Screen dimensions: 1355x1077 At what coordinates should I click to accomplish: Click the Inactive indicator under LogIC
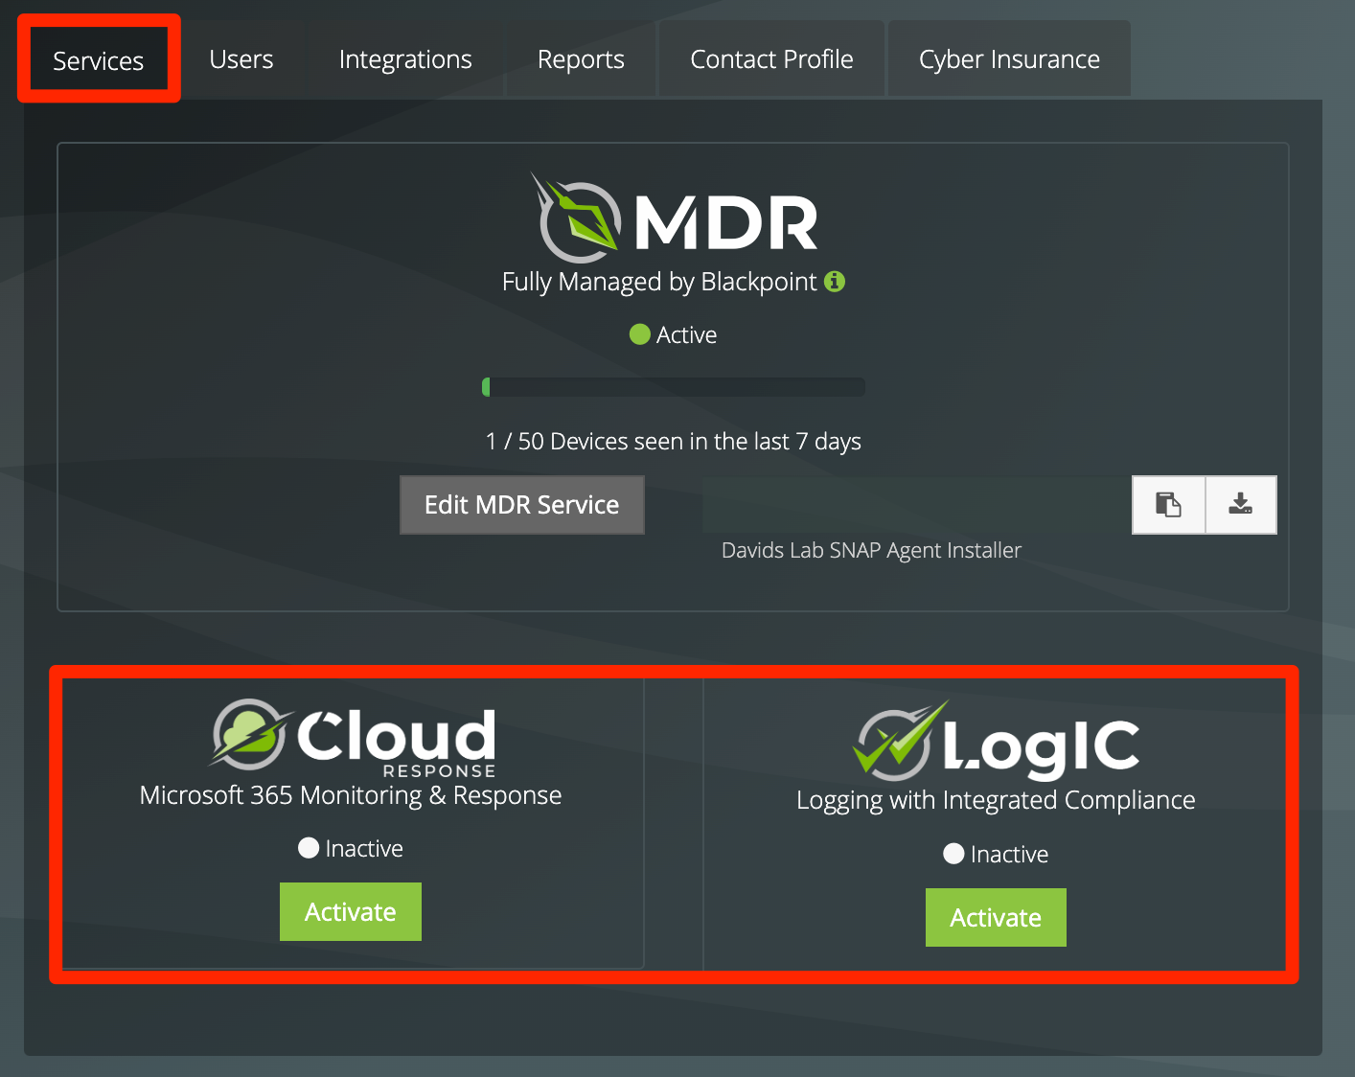coord(953,853)
